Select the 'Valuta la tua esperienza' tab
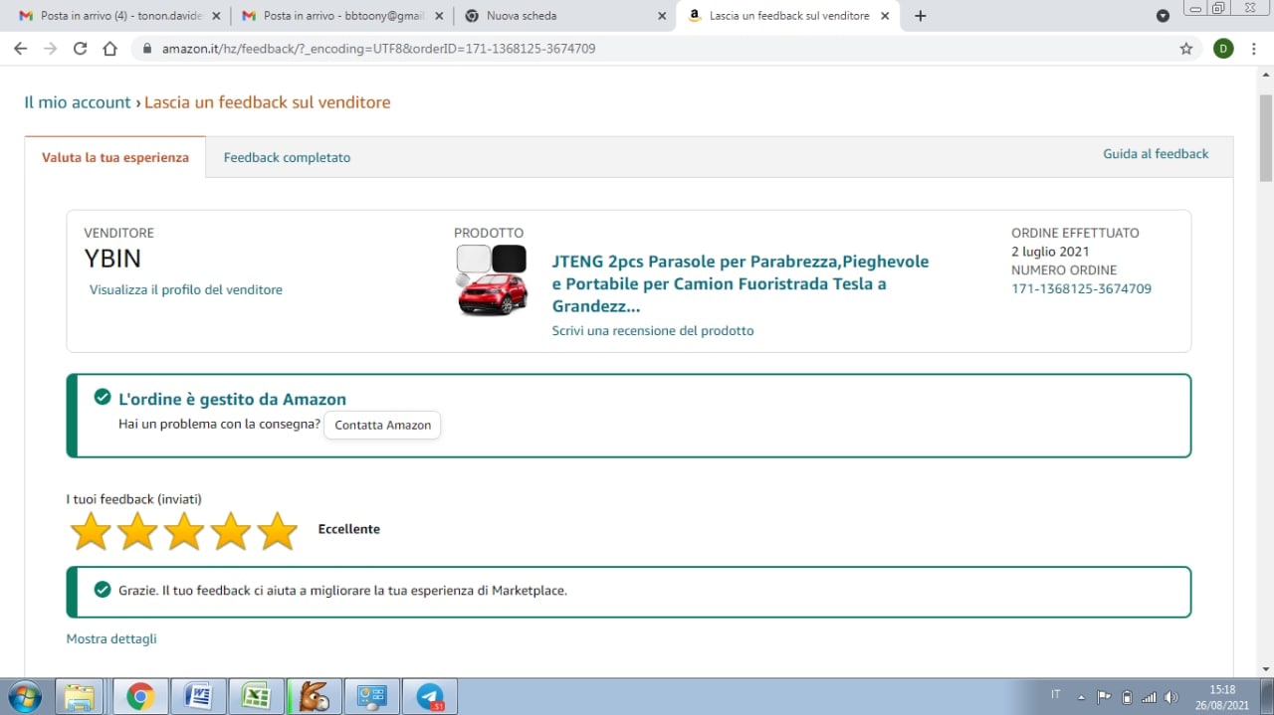This screenshot has width=1274, height=715. coord(115,157)
